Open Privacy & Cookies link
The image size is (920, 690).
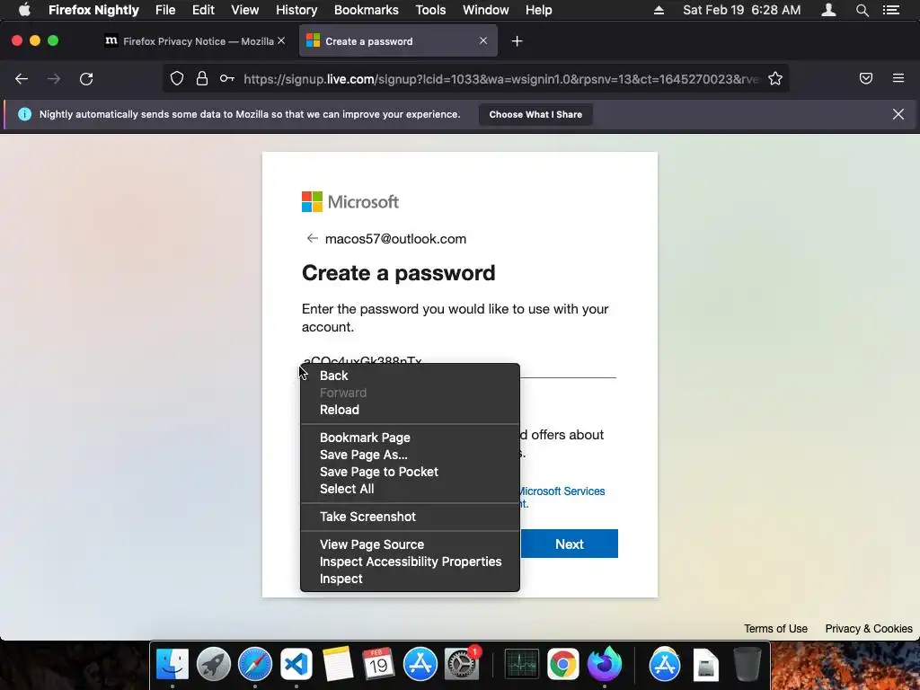coord(869,628)
